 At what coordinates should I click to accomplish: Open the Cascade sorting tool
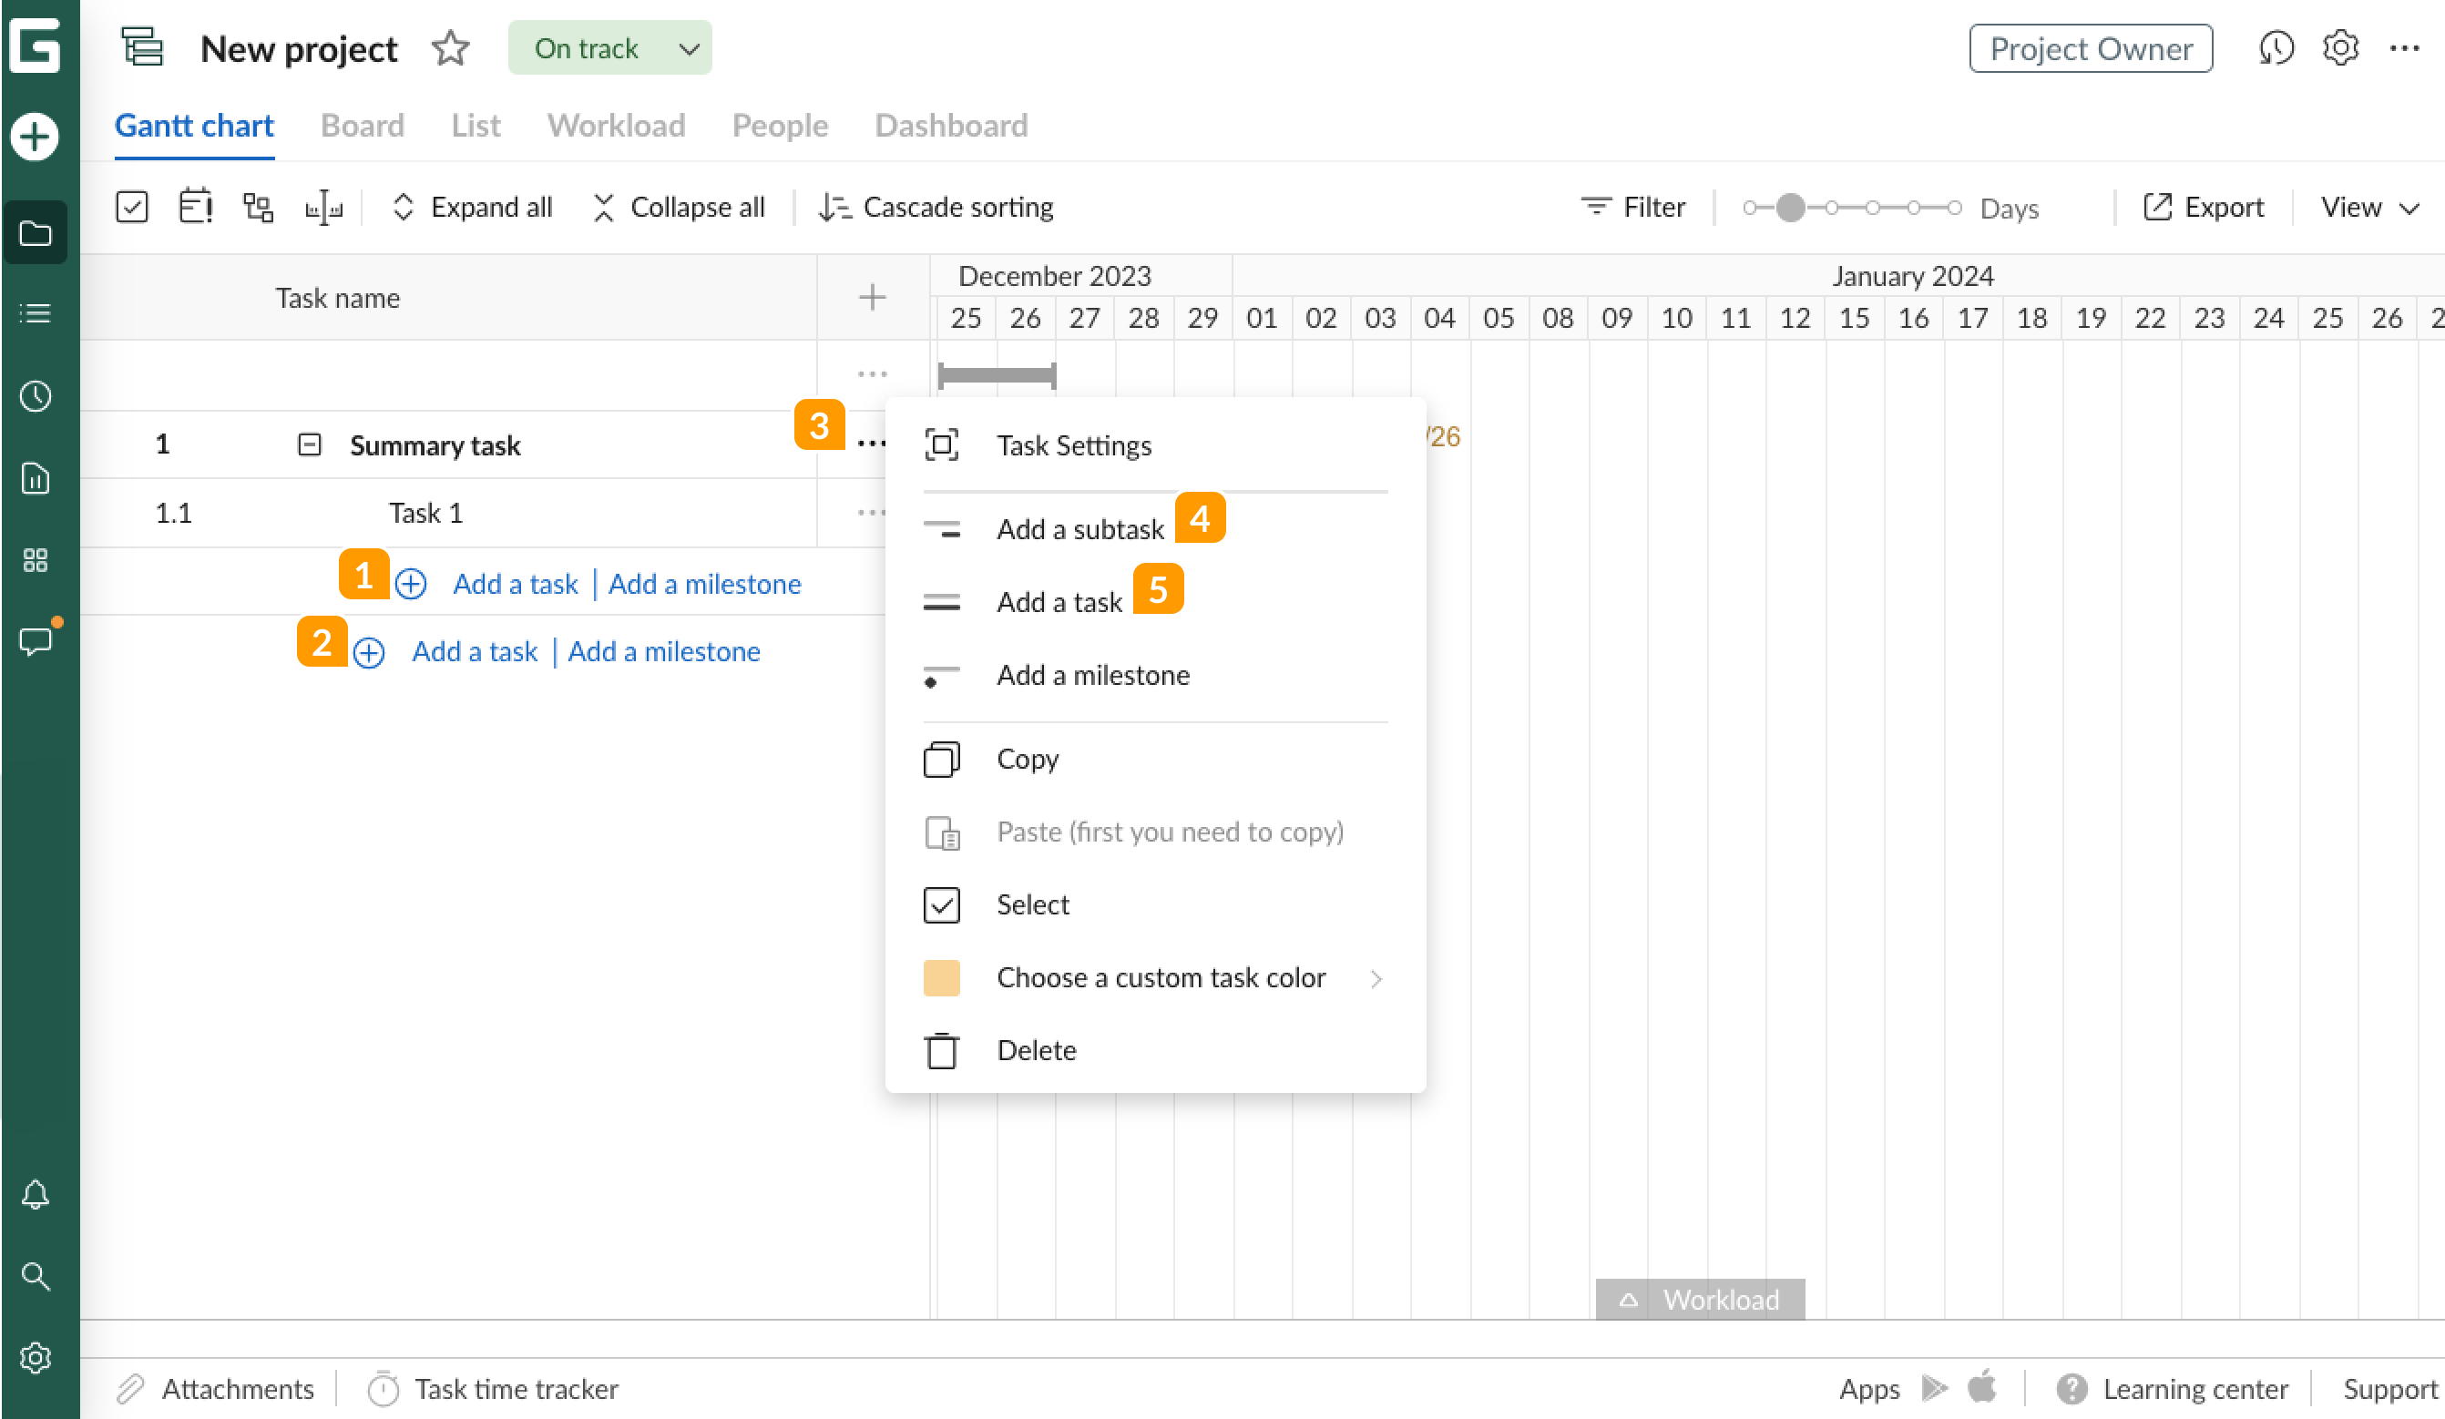[x=935, y=207]
